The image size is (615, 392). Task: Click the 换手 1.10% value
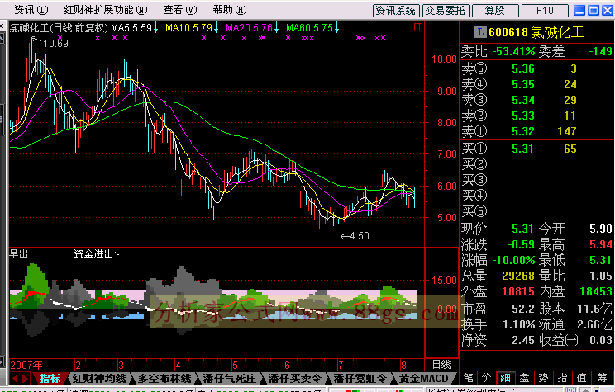coord(519,324)
